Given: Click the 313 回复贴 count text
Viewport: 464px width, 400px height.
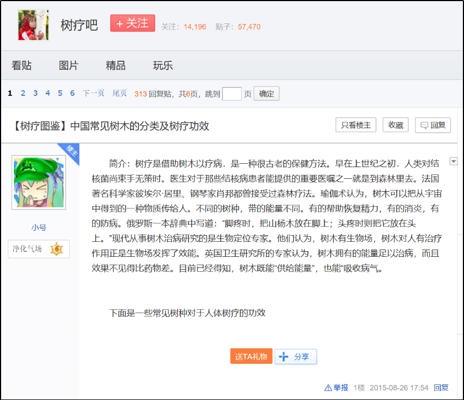Looking at the screenshot, I should tap(152, 94).
